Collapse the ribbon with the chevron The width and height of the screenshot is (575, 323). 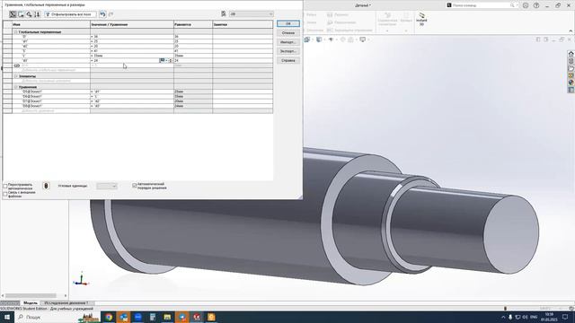pyautogui.click(x=571, y=31)
